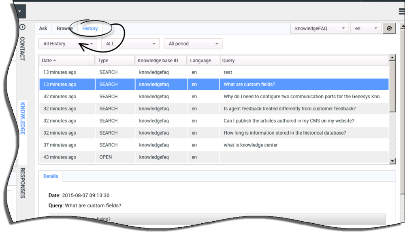Open the All period dropdown

193,44
